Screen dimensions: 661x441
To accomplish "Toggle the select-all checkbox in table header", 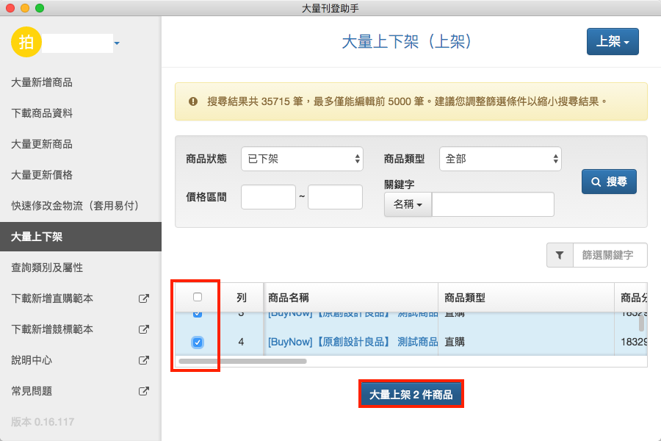I will pyautogui.click(x=197, y=297).
